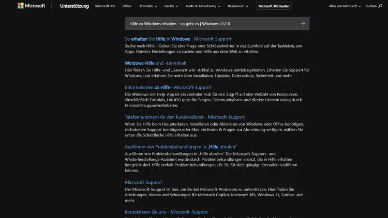
Task: Click description text starting 'Suche nach Hilfe'
Action: (x=213, y=49)
